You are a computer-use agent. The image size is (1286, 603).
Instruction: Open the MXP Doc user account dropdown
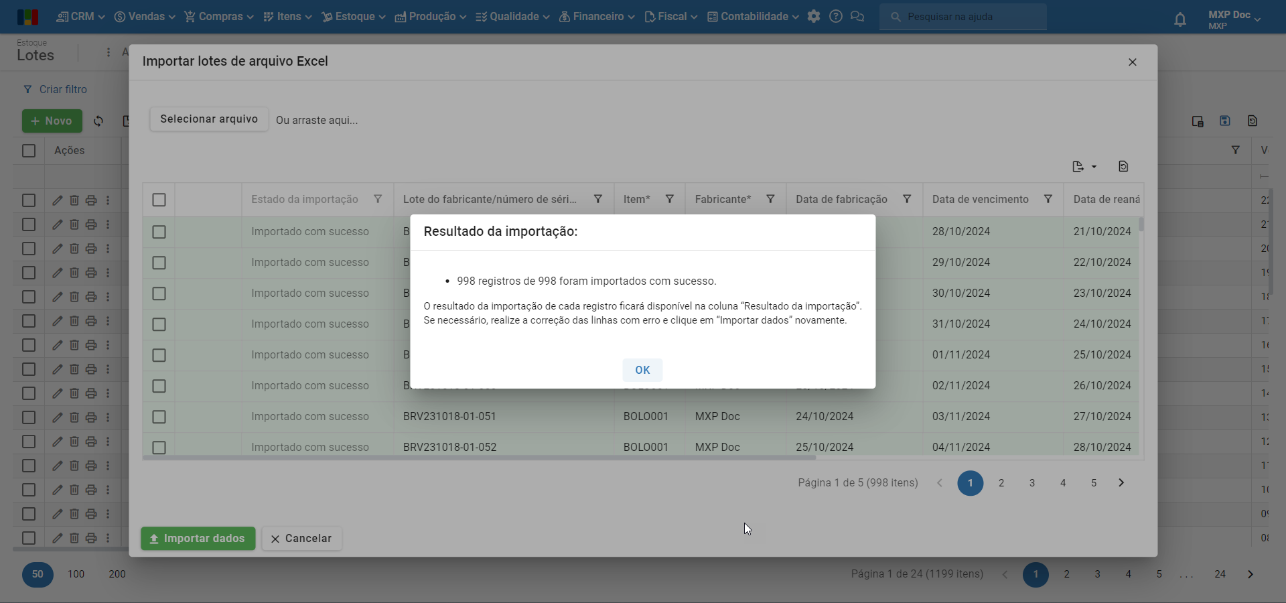coord(1234,19)
